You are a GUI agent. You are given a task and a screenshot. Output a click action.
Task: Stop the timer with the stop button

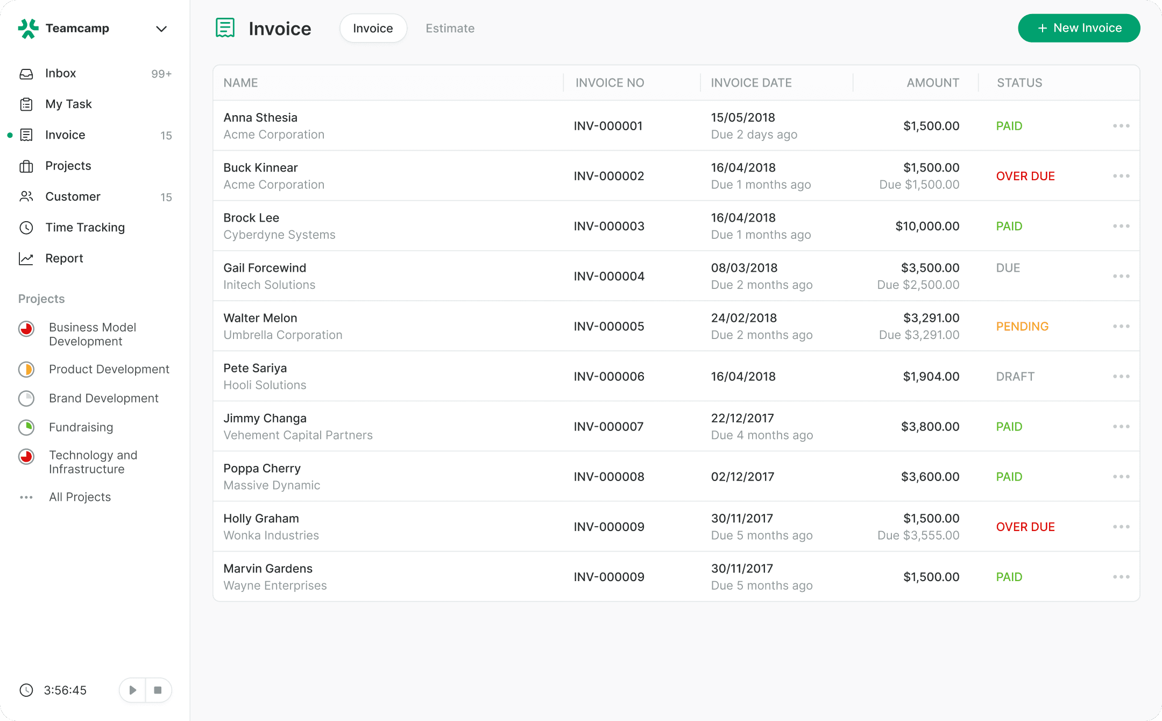(158, 690)
